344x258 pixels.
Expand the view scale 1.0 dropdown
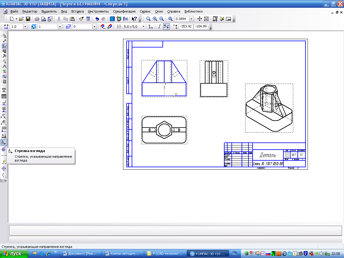pyautogui.click(x=25, y=27)
